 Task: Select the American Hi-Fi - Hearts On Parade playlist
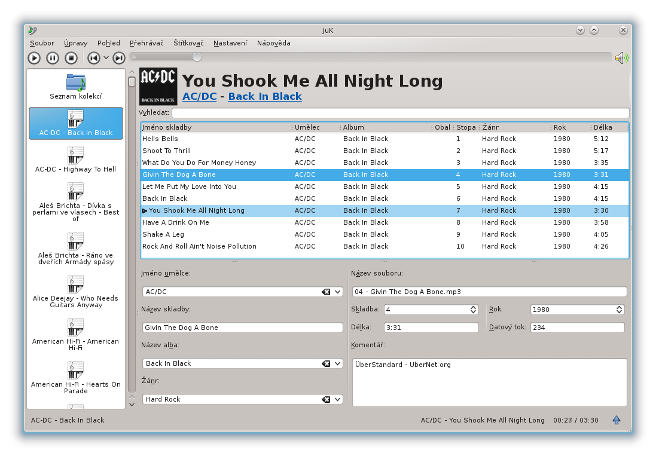click(x=76, y=378)
